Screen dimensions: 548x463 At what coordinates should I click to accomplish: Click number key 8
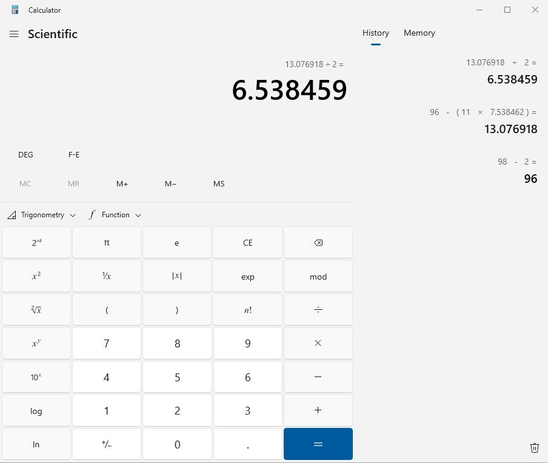point(177,343)
